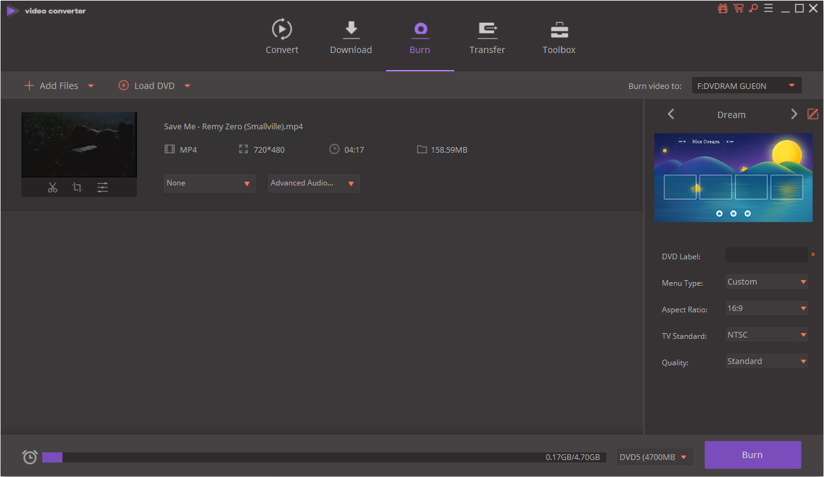The image size is (824, 477).
Task: Open the Quality Standard dropdown
Action: pyautogui.click(x=767, y=362)
